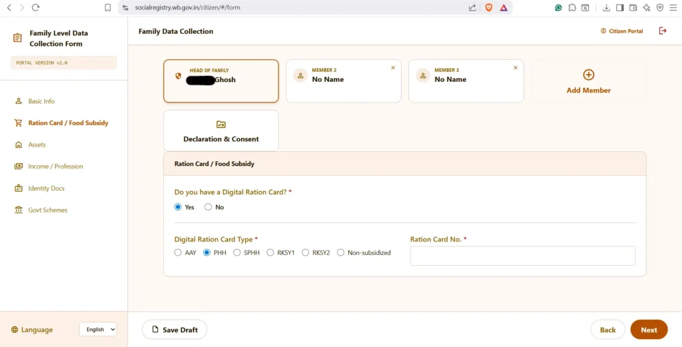Open the extensions puzzle icon
Image resolution: width=682 pixels, height=347 pixels.
[x=572, y=7]
